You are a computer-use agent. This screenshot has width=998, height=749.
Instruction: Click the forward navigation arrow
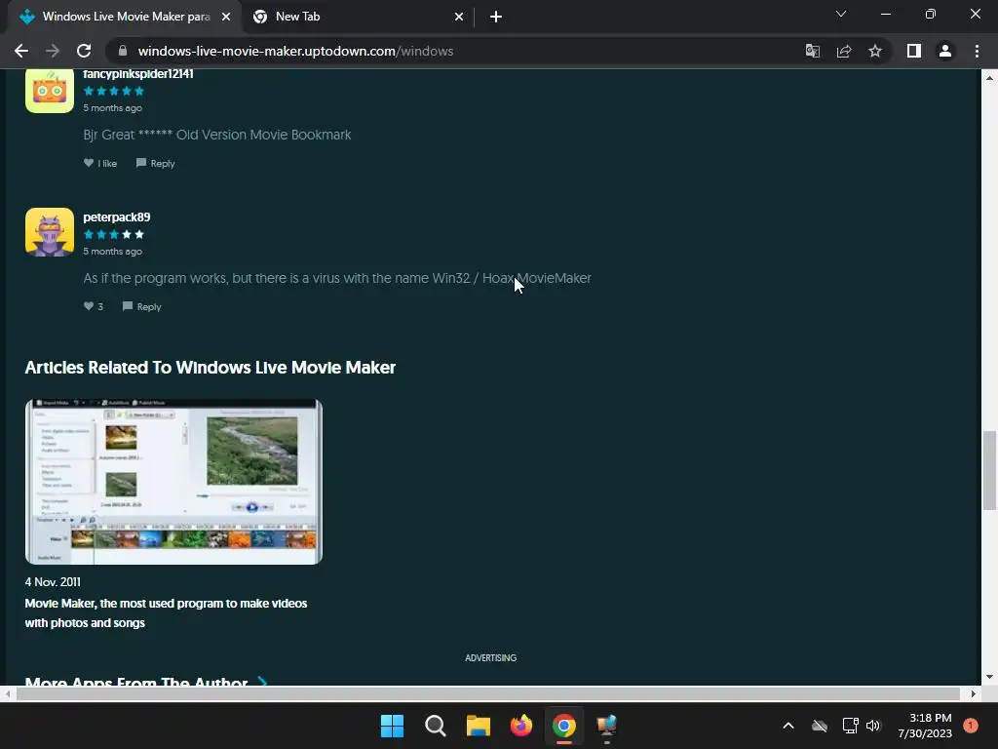[x=53, y=51]
